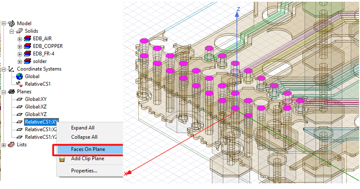The width and height of the screenshot is (360, 189).
Task: Click the RelativeCS1 coordinate system icon
Action: (19, 84)
